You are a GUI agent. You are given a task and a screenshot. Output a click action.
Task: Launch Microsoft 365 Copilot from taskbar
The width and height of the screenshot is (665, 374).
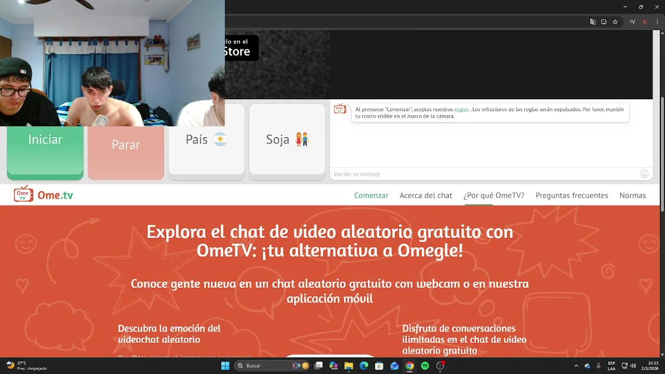[x=334, y=366]
